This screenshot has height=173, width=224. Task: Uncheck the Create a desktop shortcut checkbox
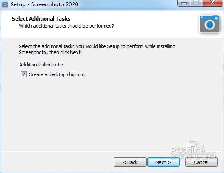pyautogui.click(x=24, y=74)
